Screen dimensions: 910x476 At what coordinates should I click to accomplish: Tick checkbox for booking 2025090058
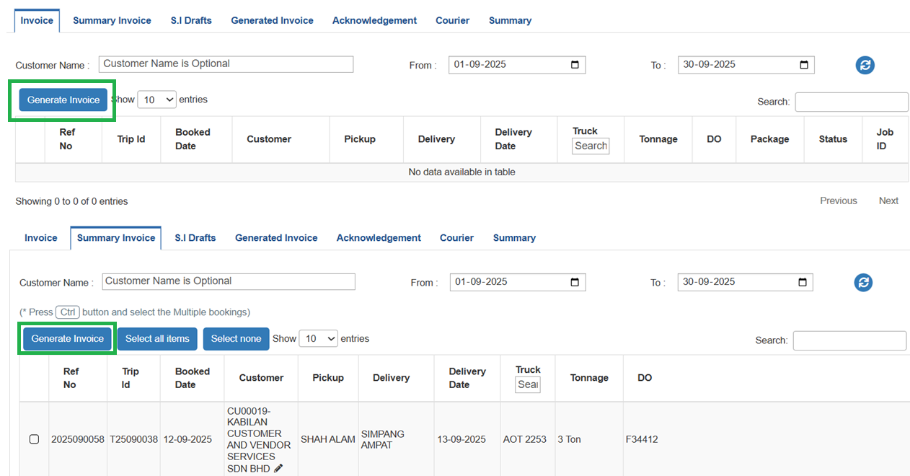click(34, 439)
